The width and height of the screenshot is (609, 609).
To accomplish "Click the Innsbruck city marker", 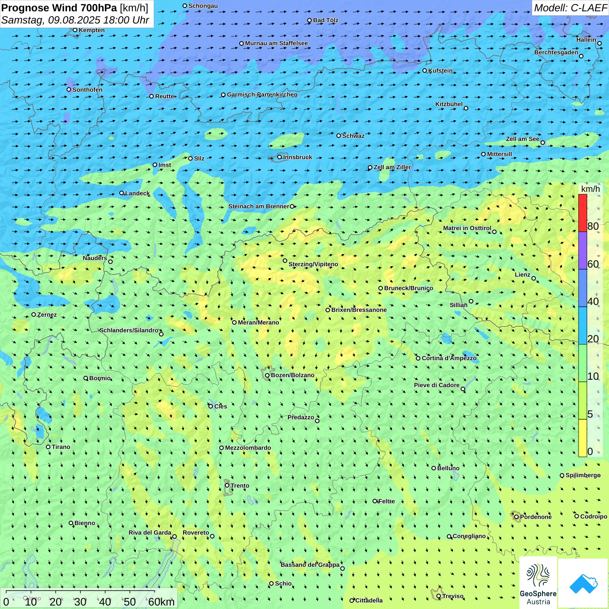I will [279, 157].
